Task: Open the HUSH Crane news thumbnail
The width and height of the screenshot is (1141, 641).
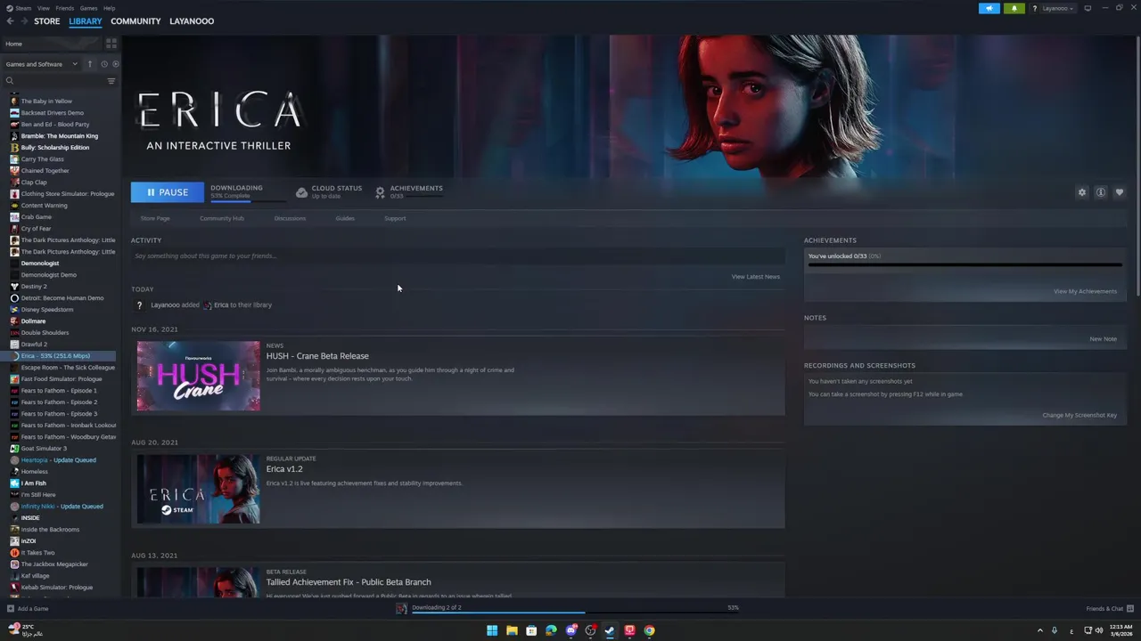Action: tap(198, 376)
